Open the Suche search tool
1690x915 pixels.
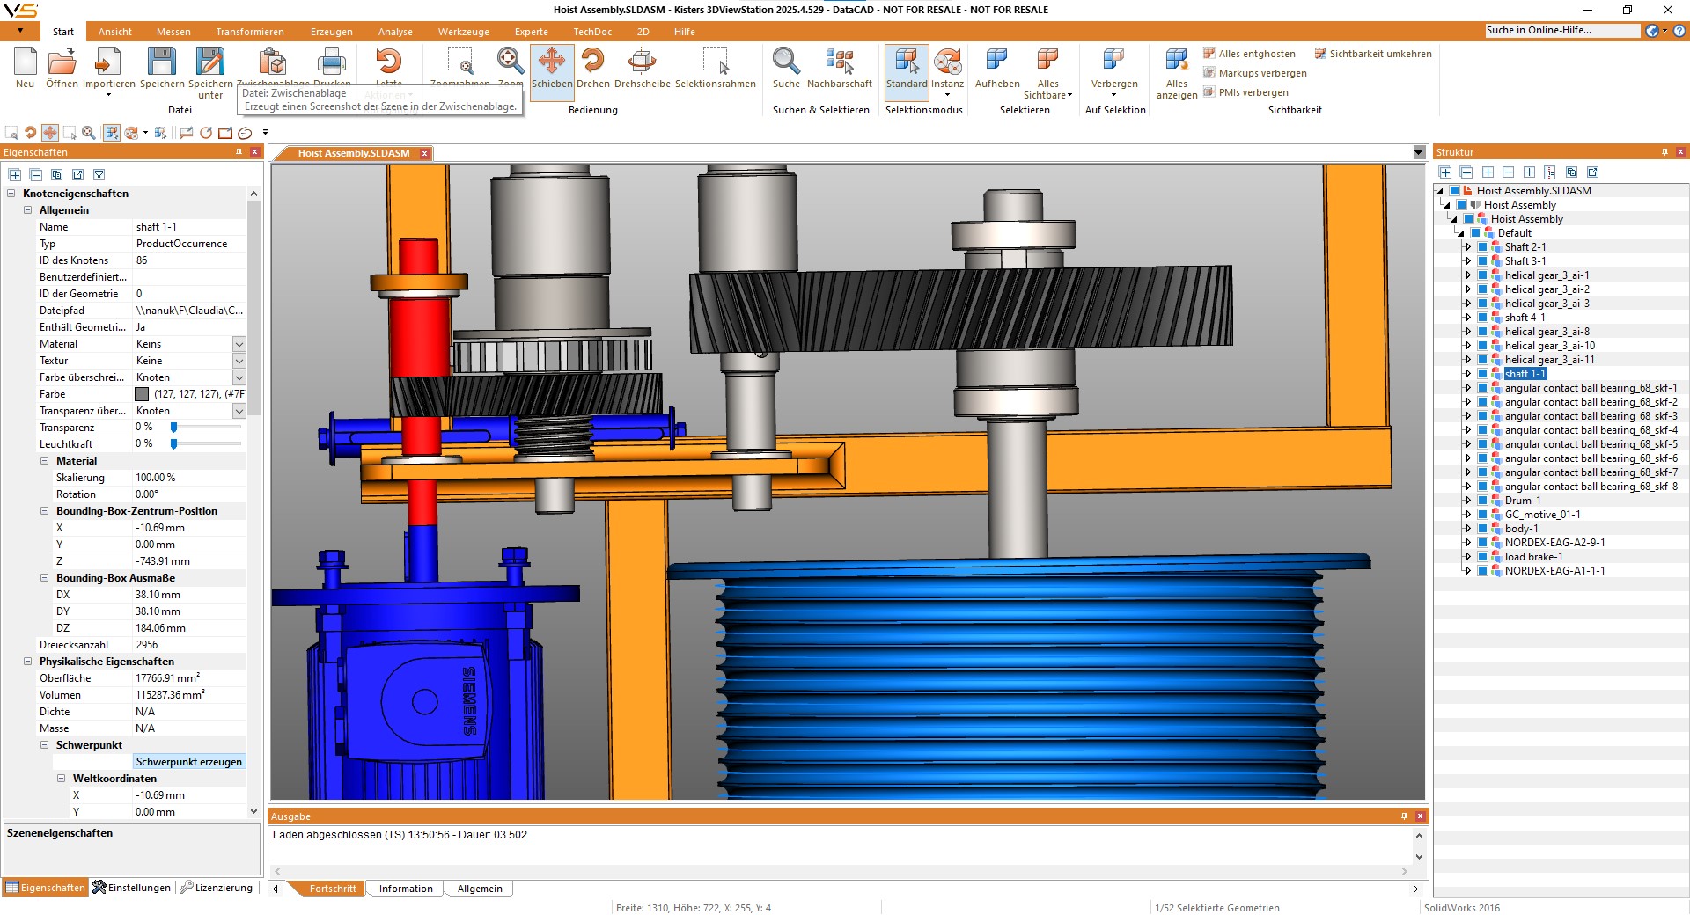click(x=786, y=62)
